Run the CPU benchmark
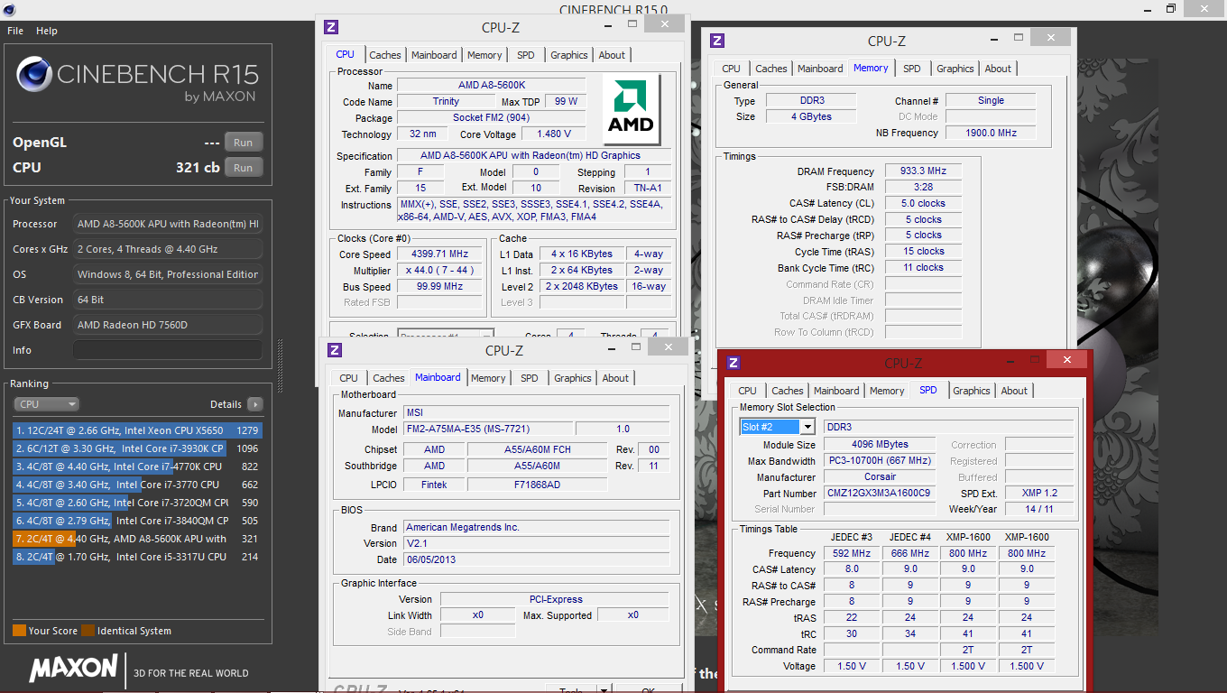 click(244, 168)
